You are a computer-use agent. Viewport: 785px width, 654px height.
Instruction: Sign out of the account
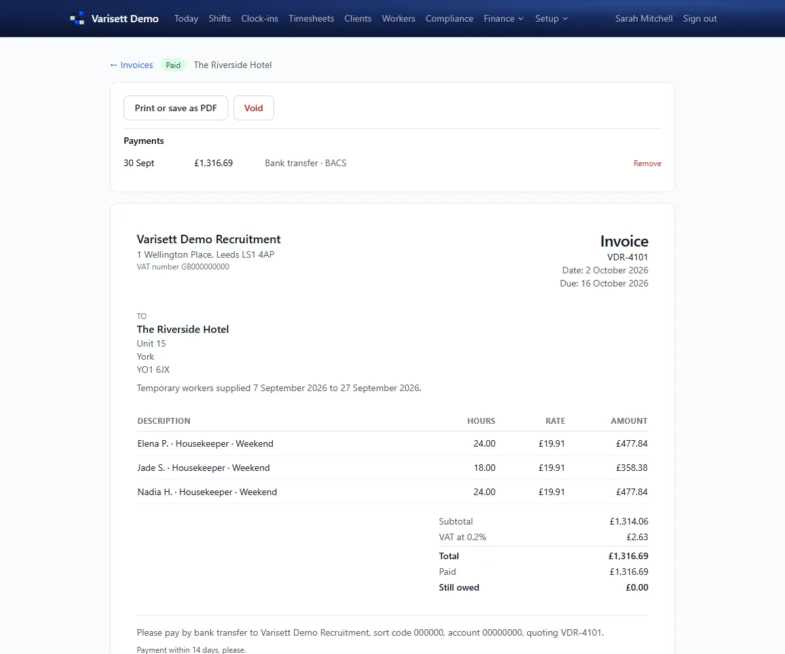tap(700, 18)
